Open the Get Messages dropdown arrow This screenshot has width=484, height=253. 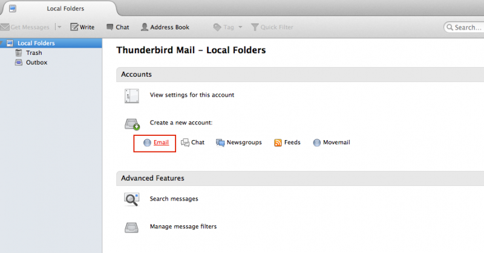point(59,27)
